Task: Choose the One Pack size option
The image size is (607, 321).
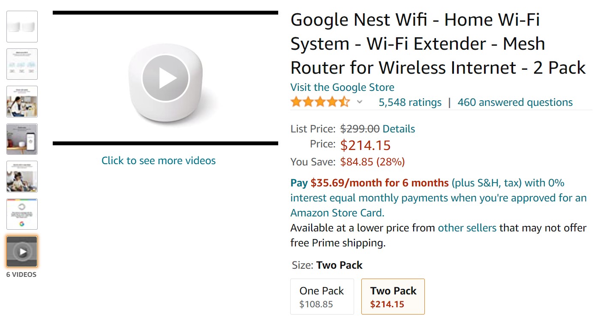Action: point(322,297)
